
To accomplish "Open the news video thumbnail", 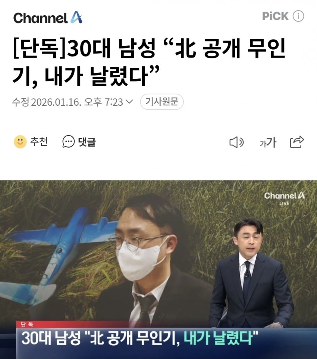I will pyautogui.click(x=158, y=269).
